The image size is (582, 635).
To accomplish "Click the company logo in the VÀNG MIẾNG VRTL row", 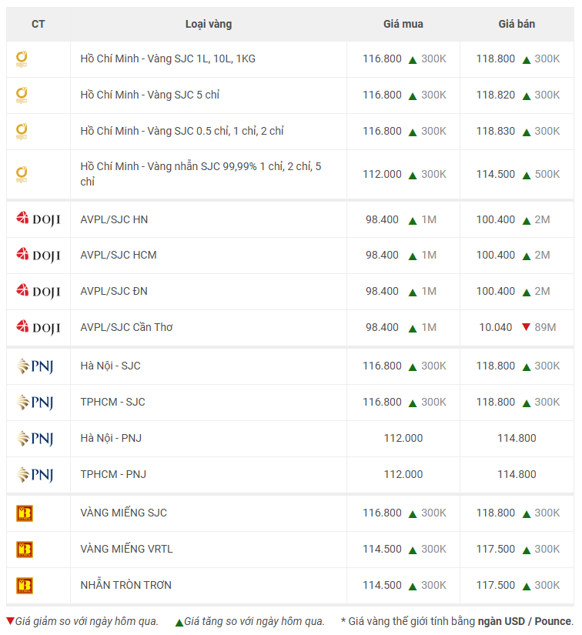I will (x=25, y=549).
